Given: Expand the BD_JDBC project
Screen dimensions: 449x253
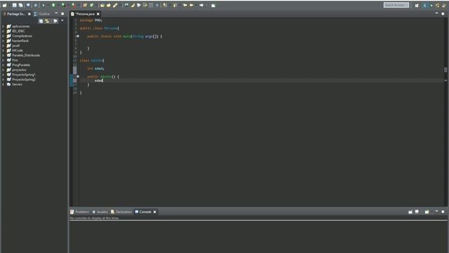Looking at the screenshot, I should 3,31.
